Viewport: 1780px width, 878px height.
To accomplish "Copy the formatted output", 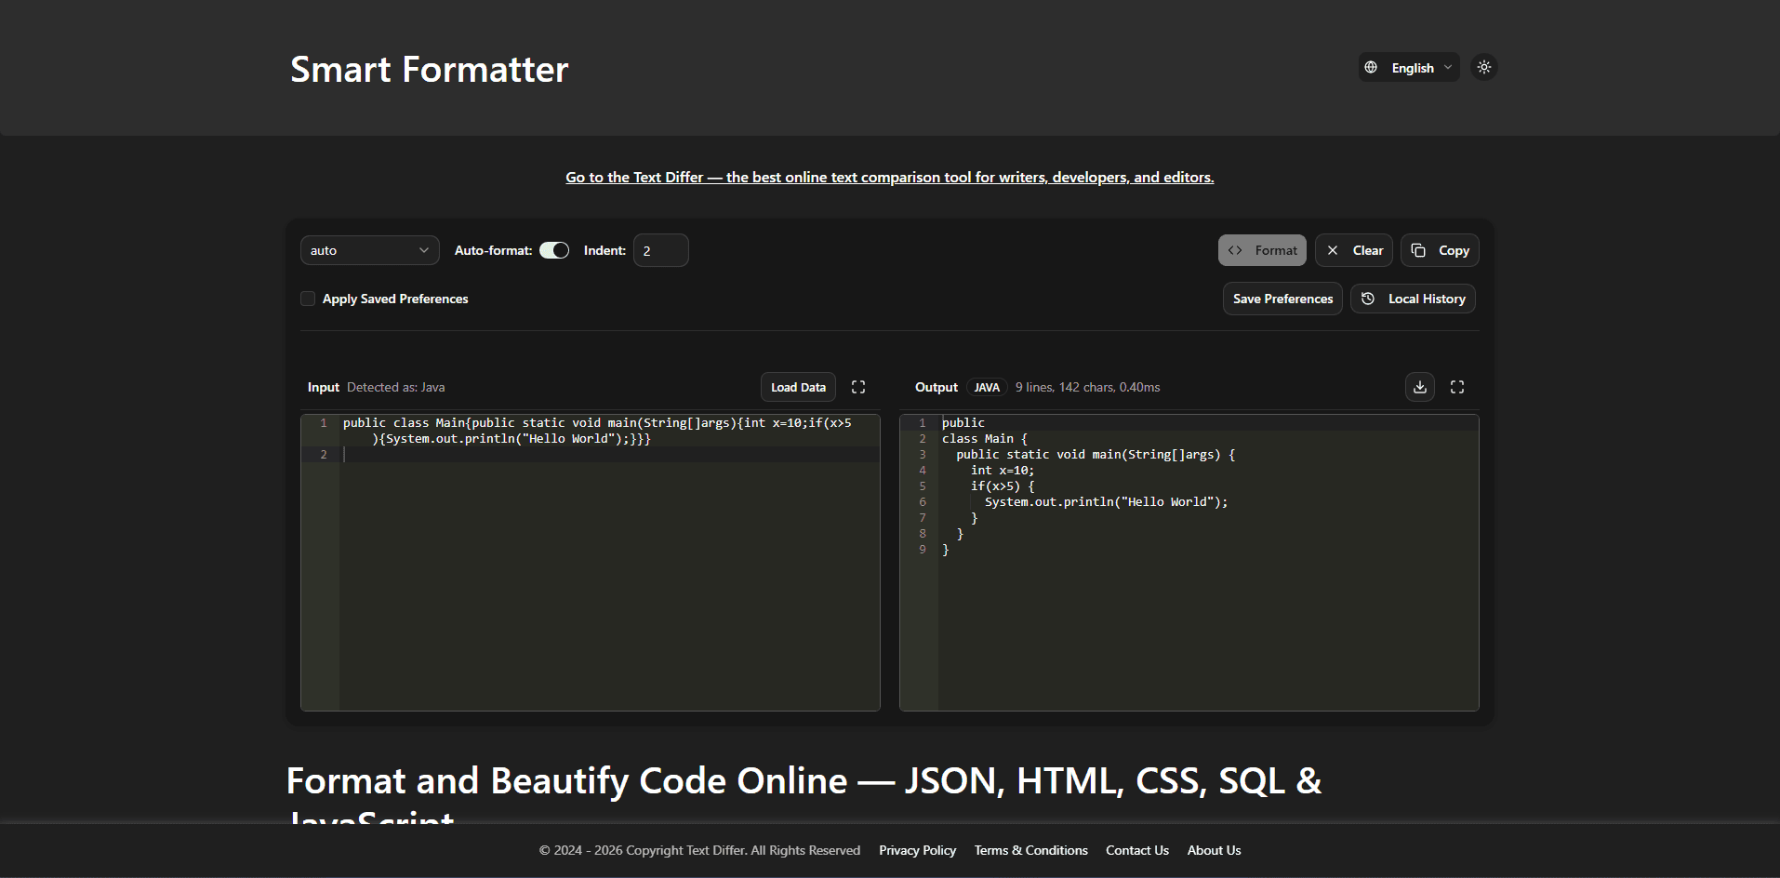I will click(1440, 250).
